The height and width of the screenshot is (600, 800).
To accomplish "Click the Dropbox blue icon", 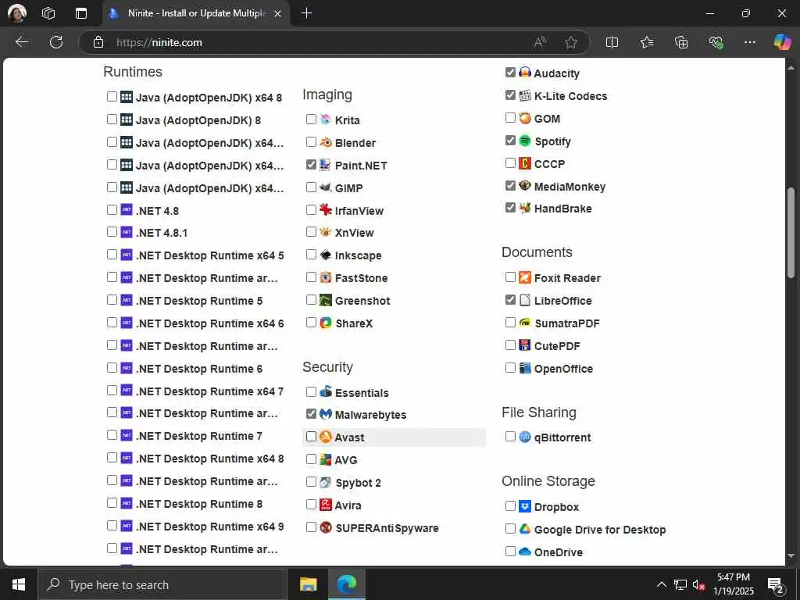I will click(525, 506).
